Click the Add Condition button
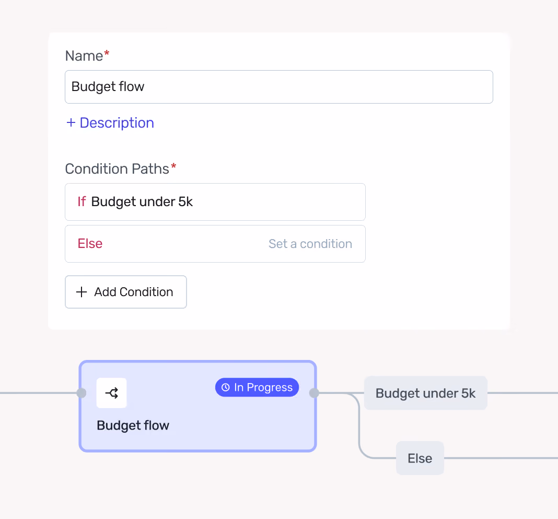Viewport: 558px width, 519px height. pyautogui.click(x=125, y=292)
